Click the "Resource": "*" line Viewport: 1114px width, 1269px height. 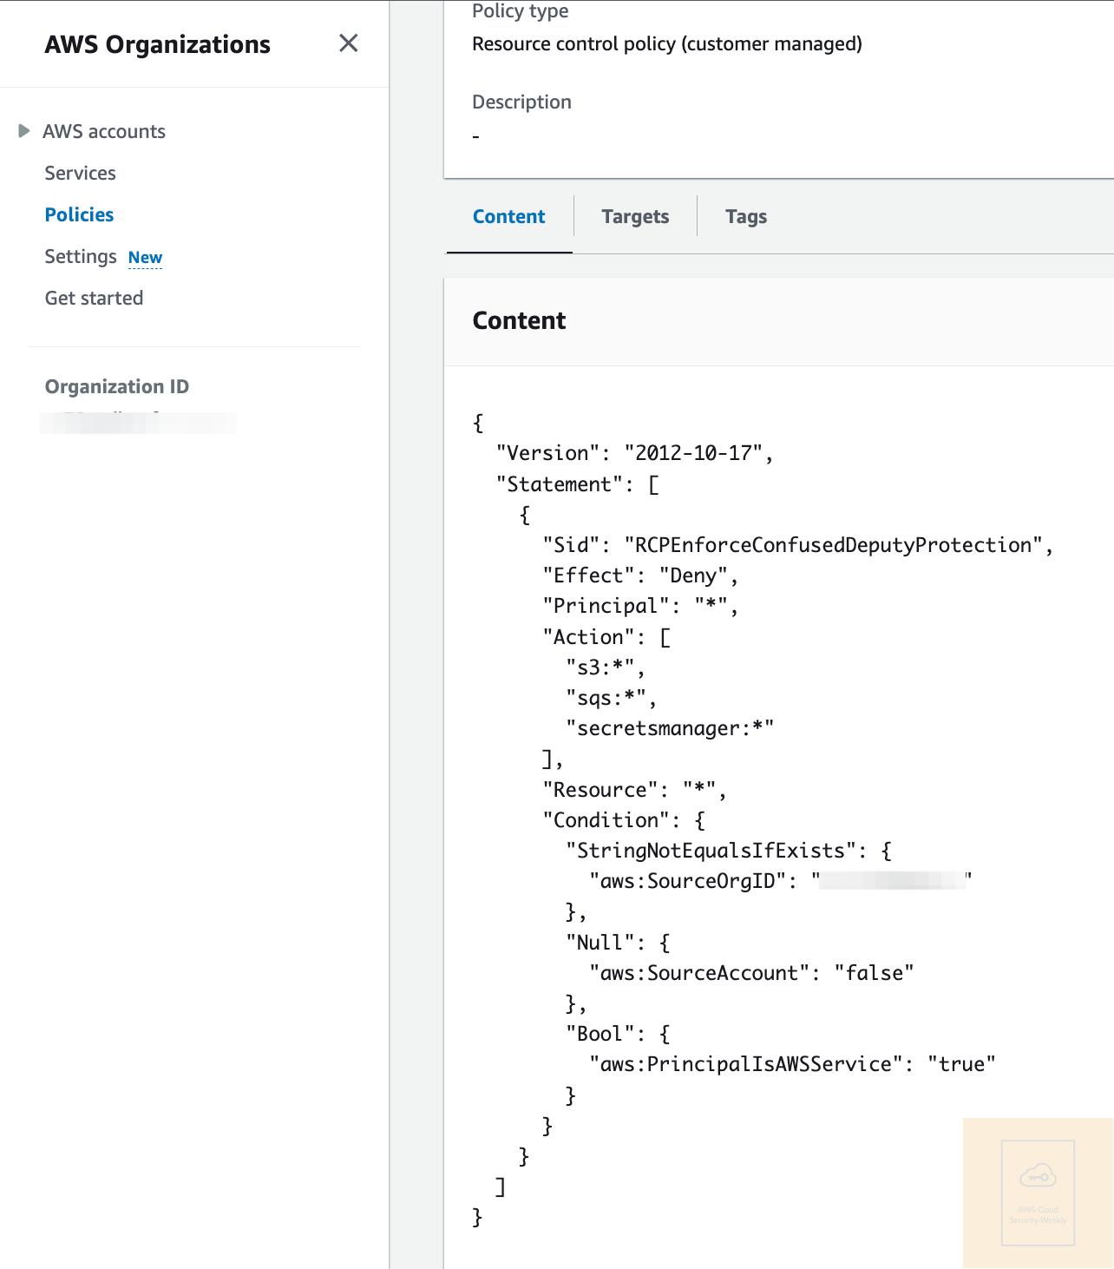click(634, 790)
